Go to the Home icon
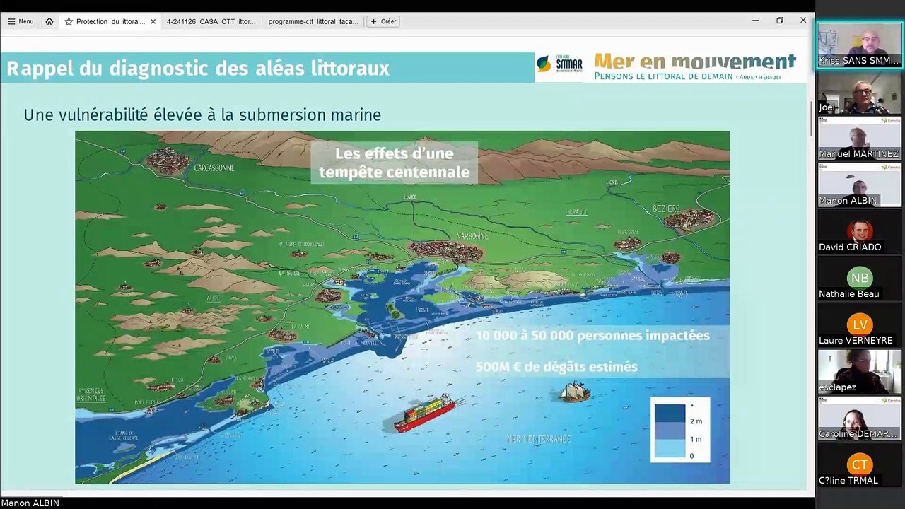 coord(49,21)
